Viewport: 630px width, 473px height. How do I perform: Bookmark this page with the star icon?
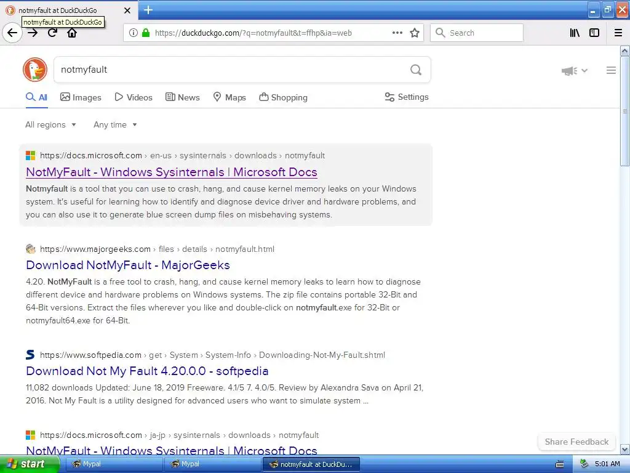(415, 33)
